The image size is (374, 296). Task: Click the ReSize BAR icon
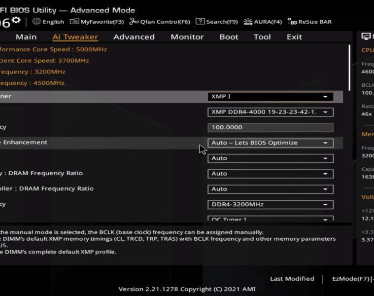point(292,22)
